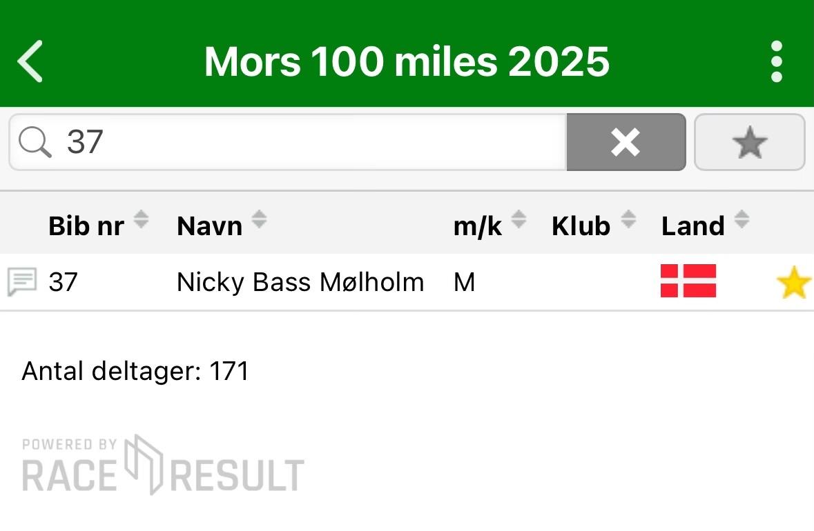Go back with the left arrow icon
The image size is (814, 531).
[x=30, y=61]
